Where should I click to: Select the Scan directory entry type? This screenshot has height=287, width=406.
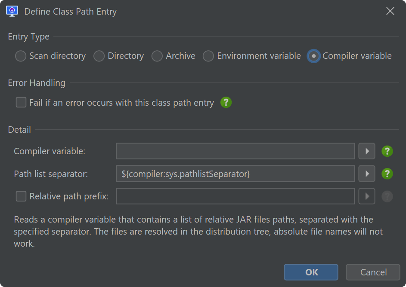click(x=21, y=56)
